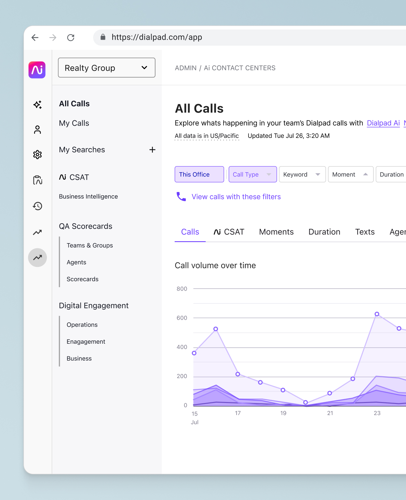Viewport: 406px width, 500px height.
Task: Click the Dialpad Ai logo icon
Action: click(x=37, y=70)
